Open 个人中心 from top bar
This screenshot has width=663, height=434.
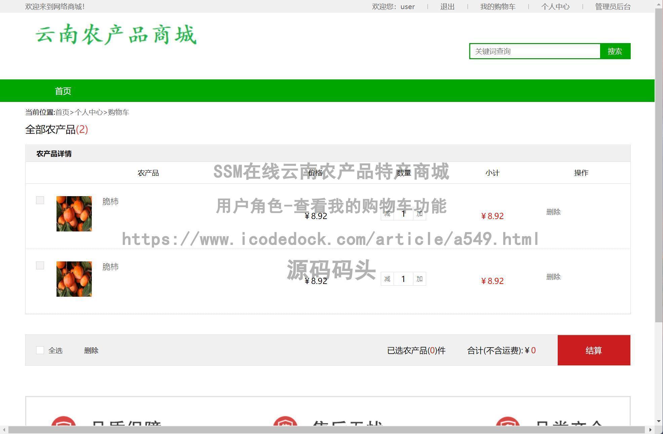pyautogui.click(x=555, y=7)
